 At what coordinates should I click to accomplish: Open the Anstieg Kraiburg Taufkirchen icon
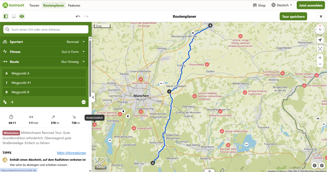pyautogui.click(x=245, y=93)
